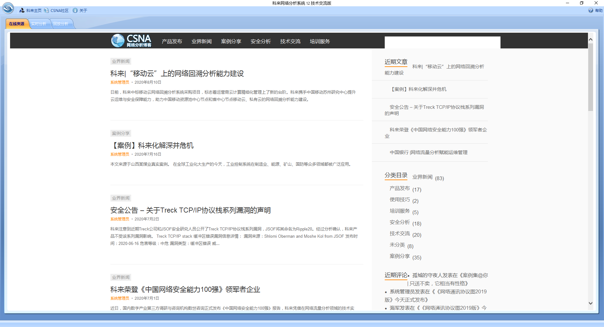Click 业界新闻 tag above the Treck article
Image resolution: width=604 pixels, height=327 pixels.
121,198
